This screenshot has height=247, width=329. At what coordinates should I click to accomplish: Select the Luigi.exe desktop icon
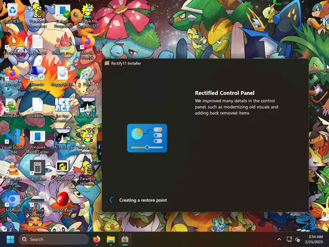click(x=63, y=170)
